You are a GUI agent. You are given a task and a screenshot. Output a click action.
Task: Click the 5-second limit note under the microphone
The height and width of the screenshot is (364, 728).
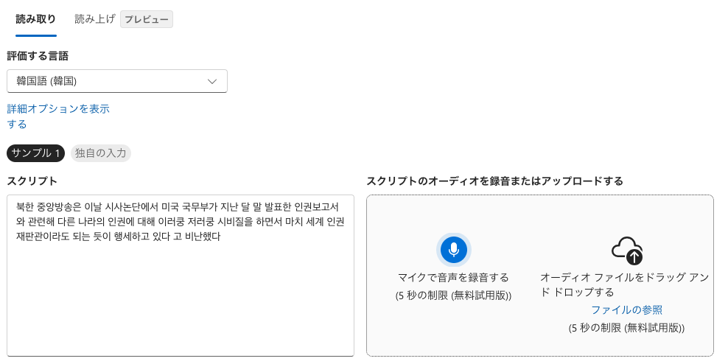click(453, 295)
